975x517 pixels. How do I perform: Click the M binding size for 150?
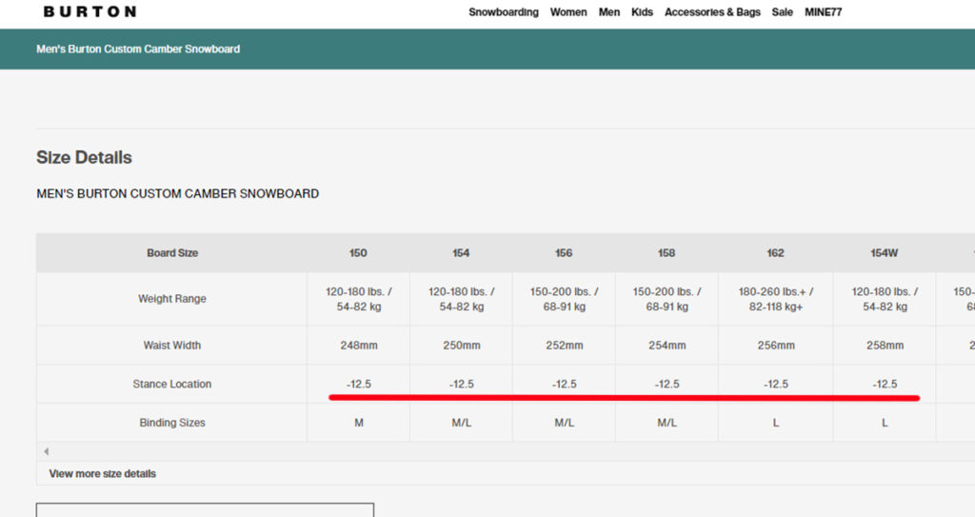pos(359,423)
